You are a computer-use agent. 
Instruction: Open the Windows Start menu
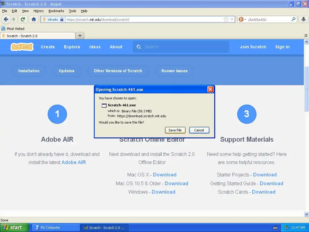click(x=14, y=228)
